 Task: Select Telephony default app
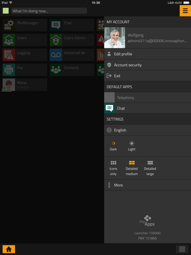tap(148, 98)
